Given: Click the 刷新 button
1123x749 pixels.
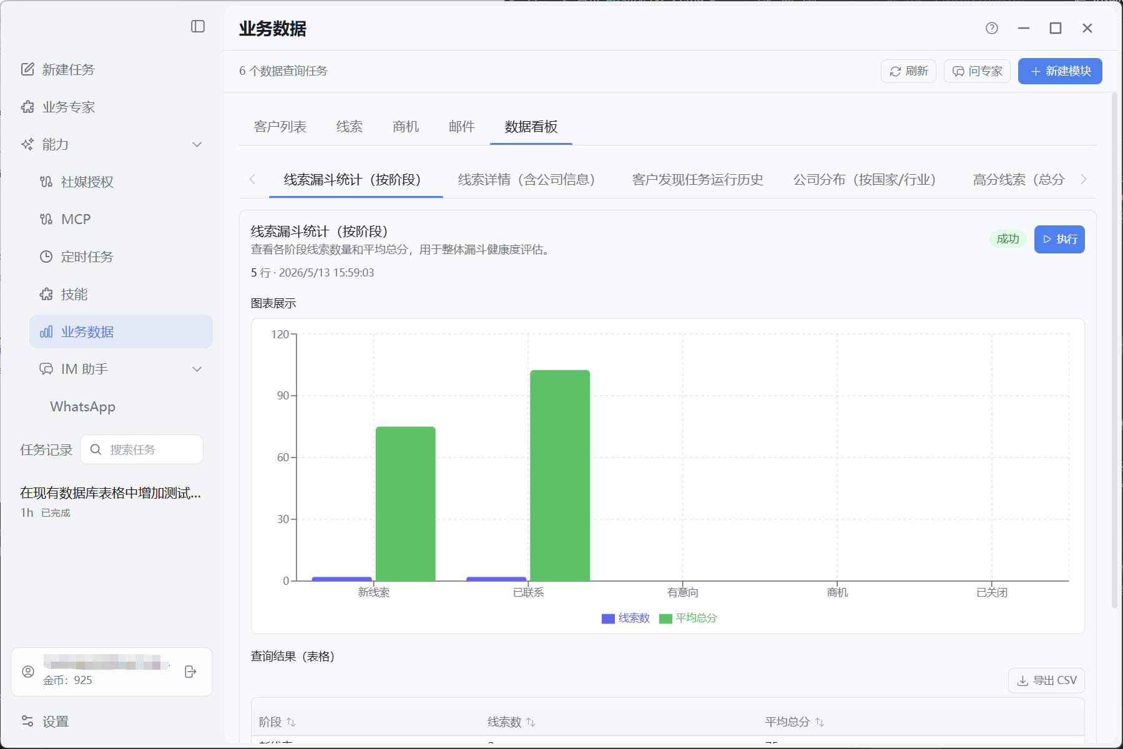Looking at the screenshot, I should pos(909,71).
